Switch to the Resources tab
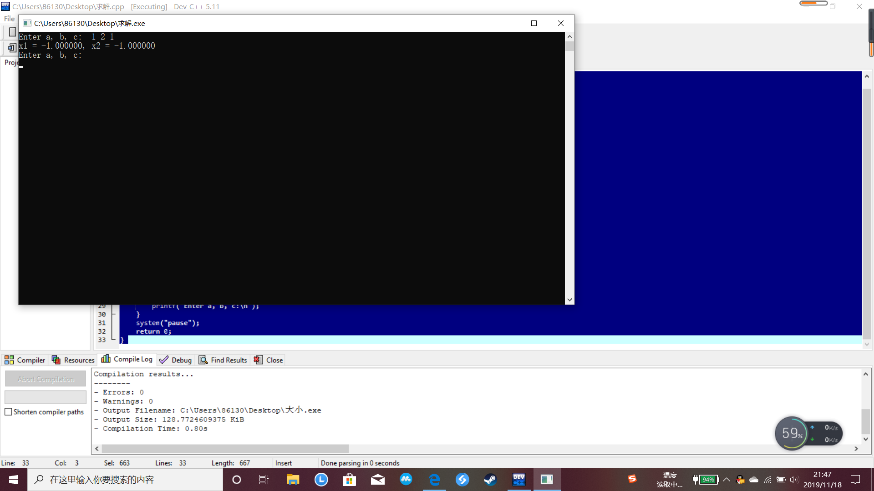 [x=73, y=360]
